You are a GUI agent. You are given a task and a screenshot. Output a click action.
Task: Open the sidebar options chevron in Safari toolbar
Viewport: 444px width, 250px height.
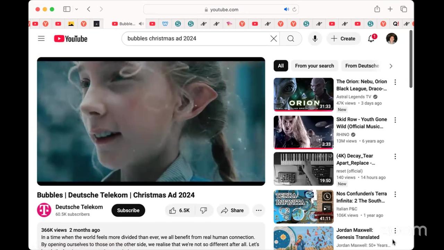pos(76,9)
